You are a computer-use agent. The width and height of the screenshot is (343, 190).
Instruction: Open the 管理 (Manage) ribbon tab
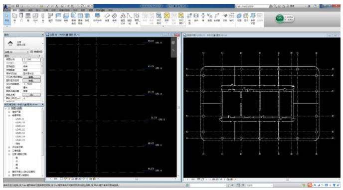pos(91,10)
